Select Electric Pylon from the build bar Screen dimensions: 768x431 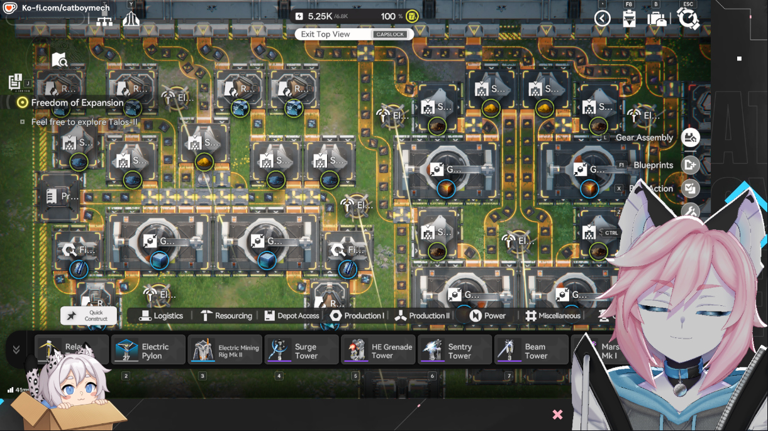point(148,350)
